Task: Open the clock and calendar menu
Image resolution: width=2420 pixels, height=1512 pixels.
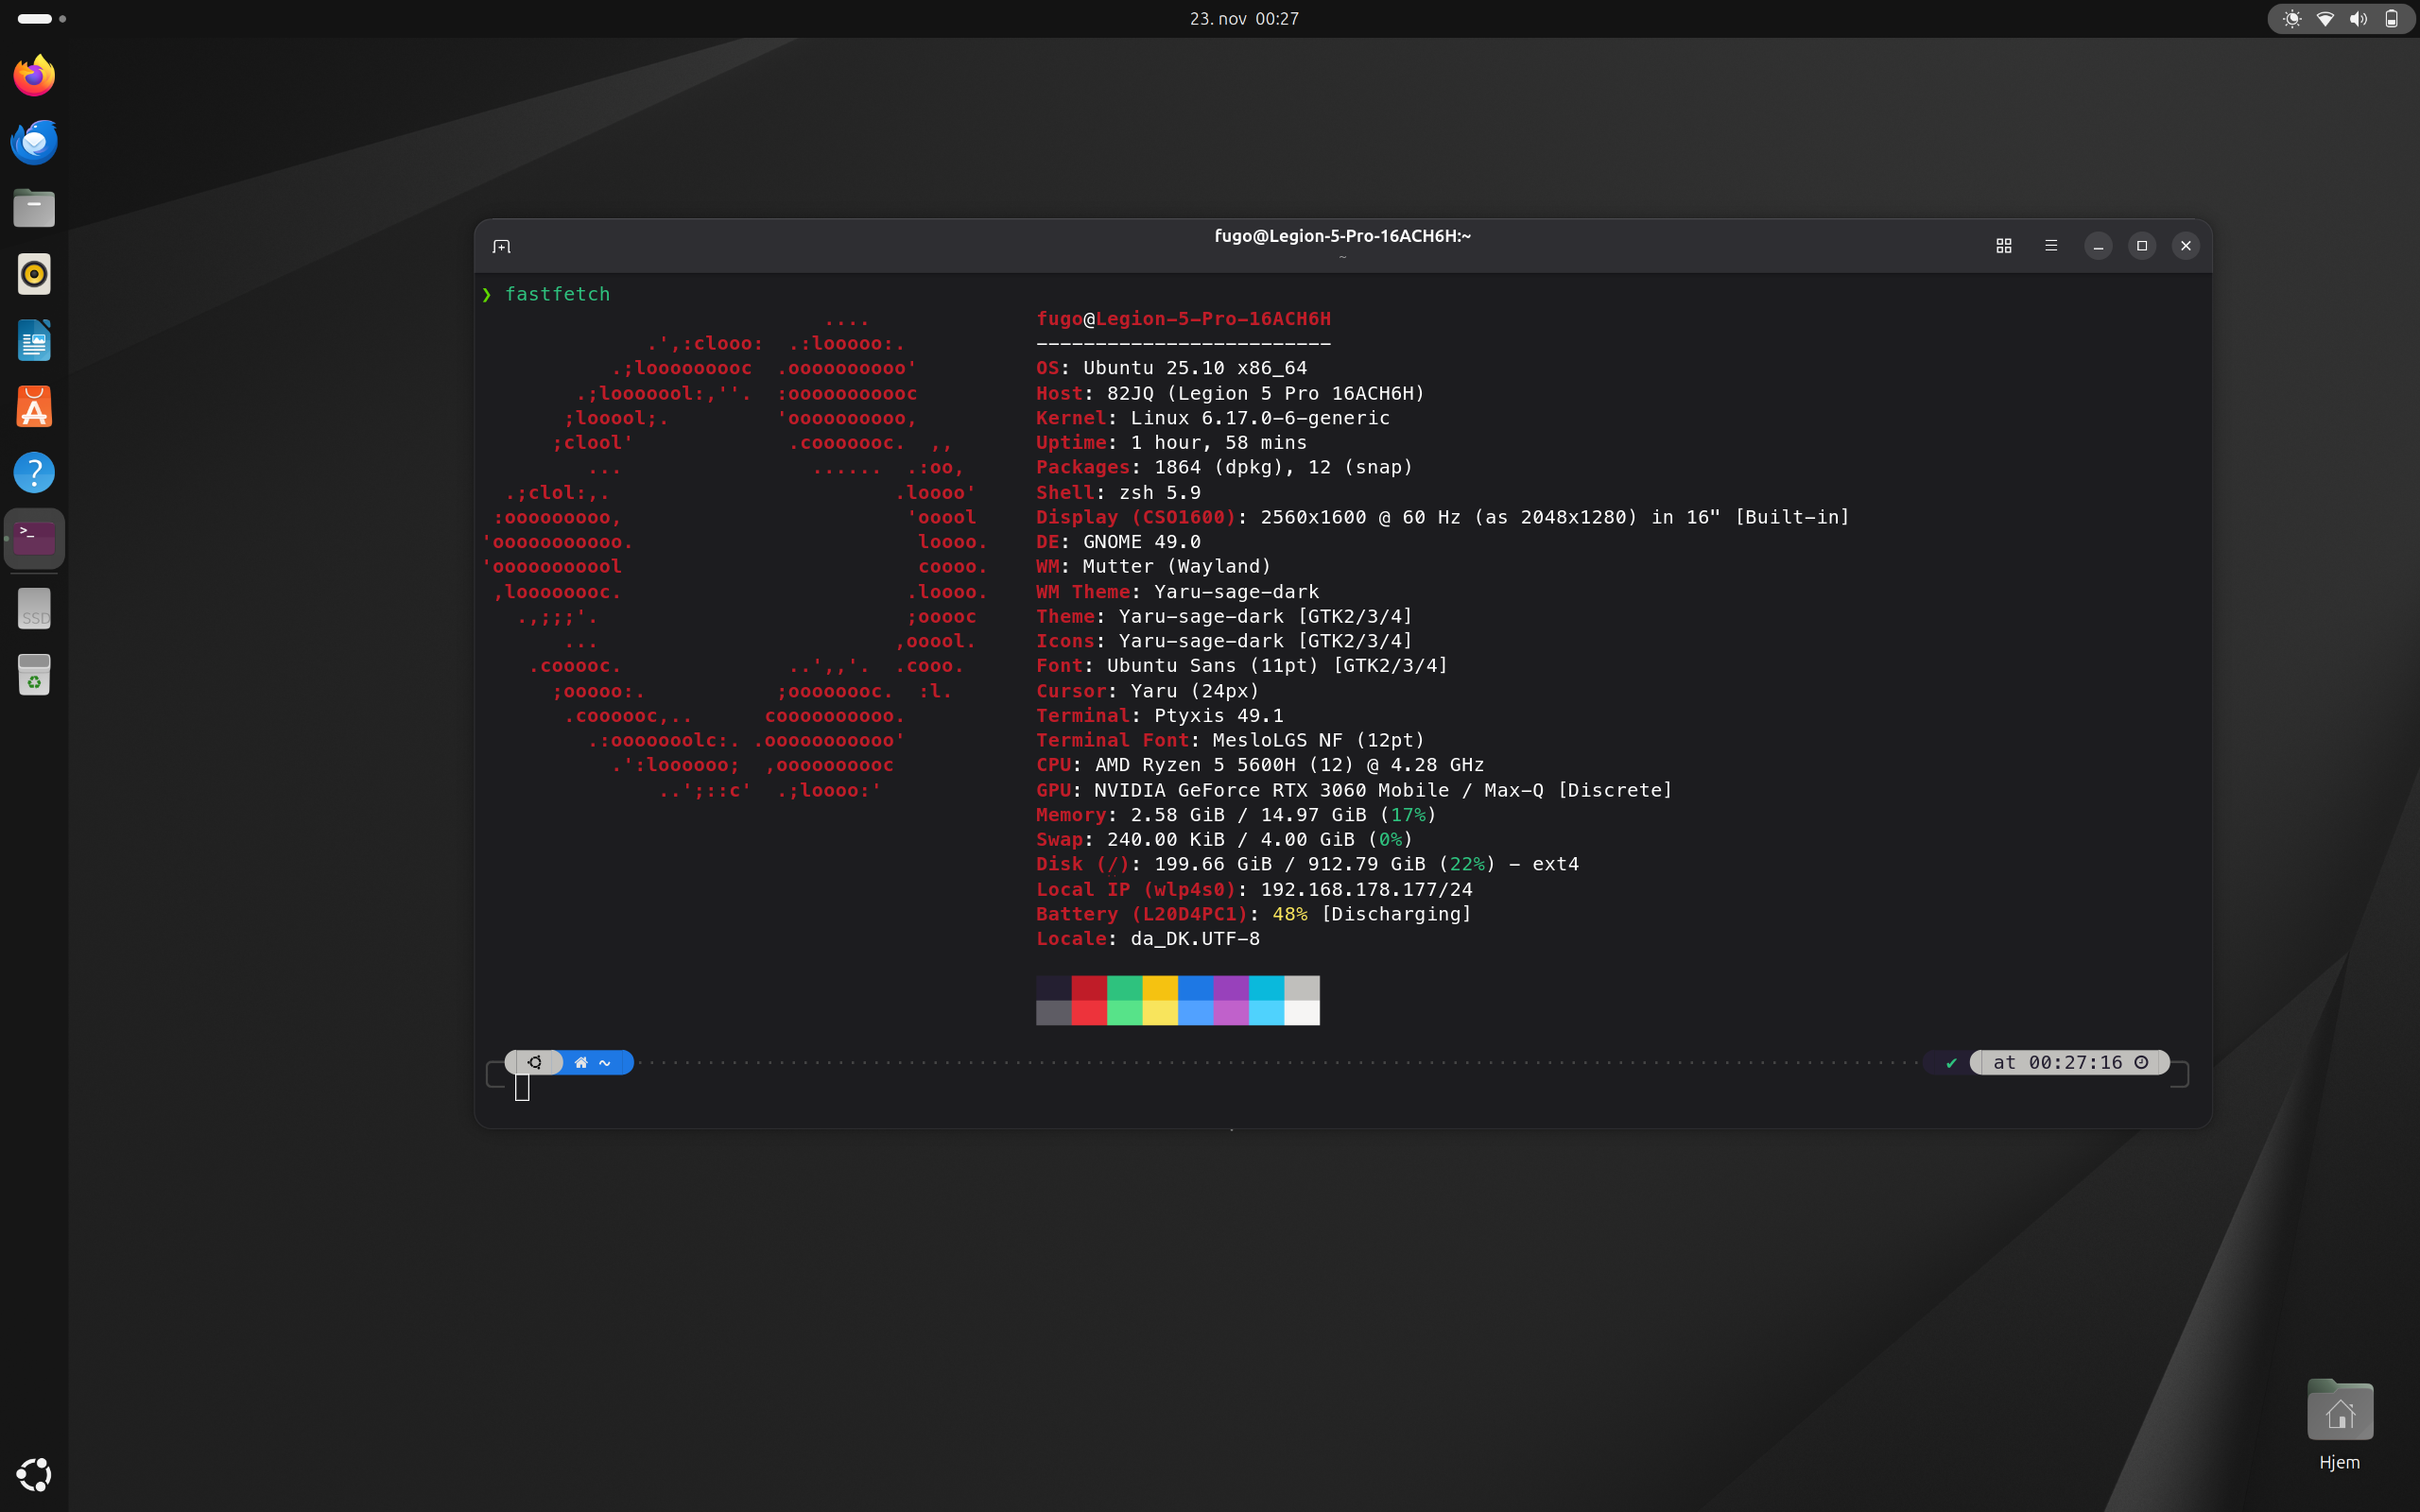Action: click(1243, 19)
